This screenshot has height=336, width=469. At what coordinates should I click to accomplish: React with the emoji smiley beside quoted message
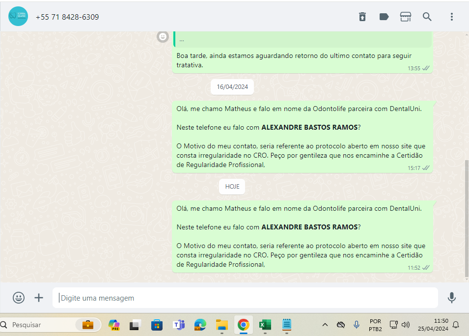[x=163, y=36]
